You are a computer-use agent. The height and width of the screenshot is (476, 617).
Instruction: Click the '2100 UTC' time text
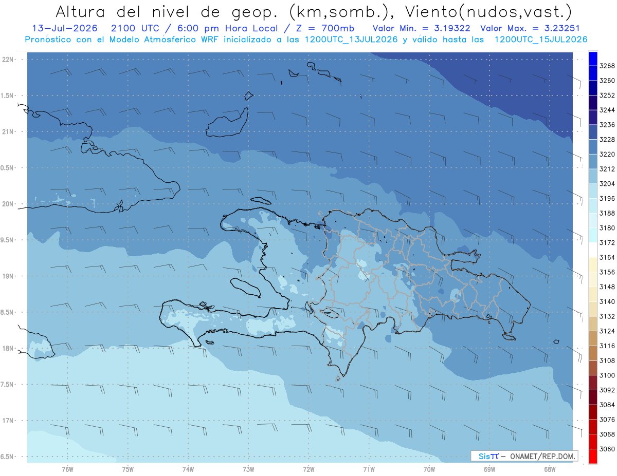[x=137, y=28]
